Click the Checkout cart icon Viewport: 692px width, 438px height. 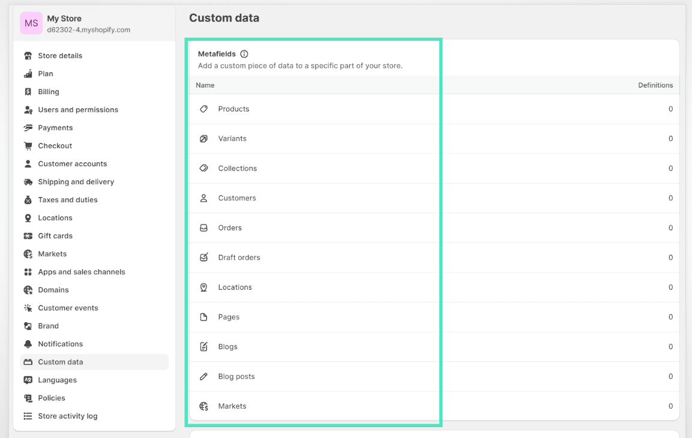coord(27,145)
